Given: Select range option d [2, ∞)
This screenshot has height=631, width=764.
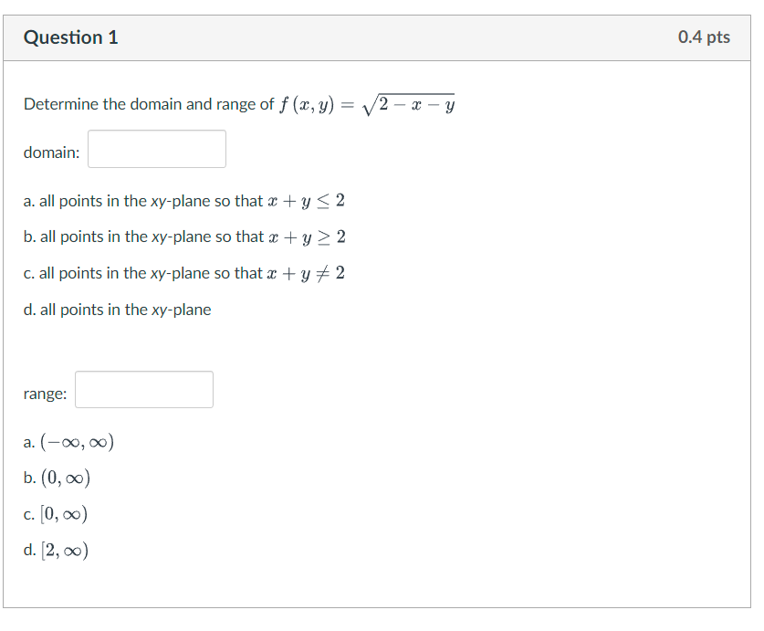Looking at the screenshot, I should (x=56, y=550).
